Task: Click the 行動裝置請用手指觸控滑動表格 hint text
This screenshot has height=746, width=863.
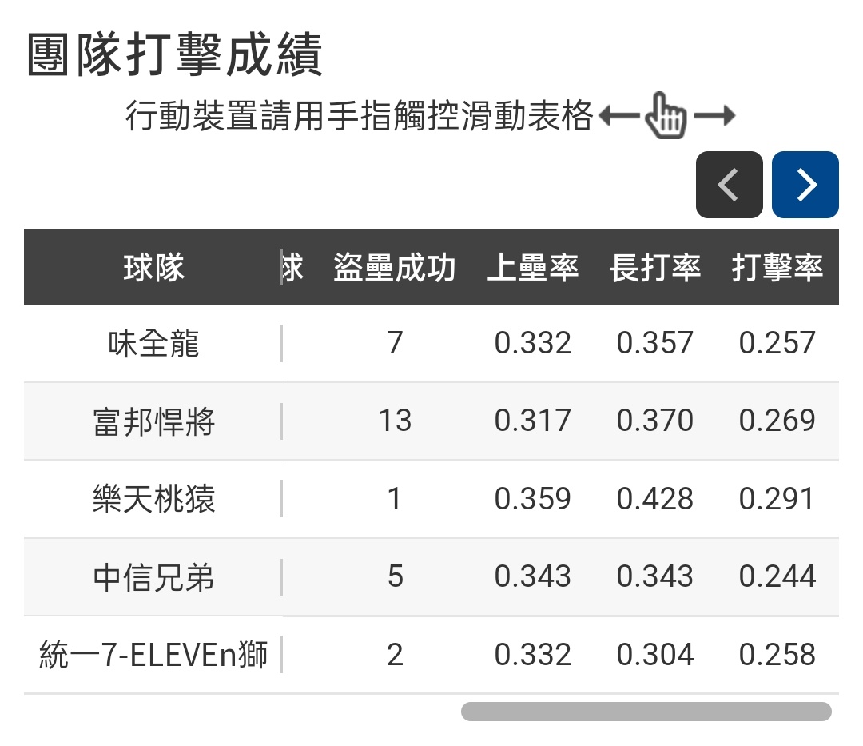Action: click(360, 117)
